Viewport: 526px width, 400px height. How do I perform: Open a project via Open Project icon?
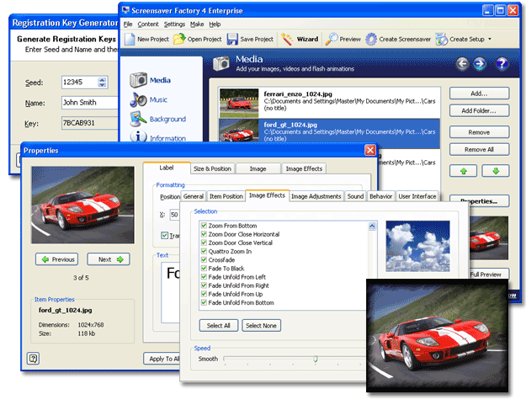178,40
